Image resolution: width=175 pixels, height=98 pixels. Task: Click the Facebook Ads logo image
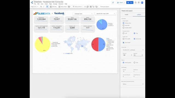click(x=59, y=13)
